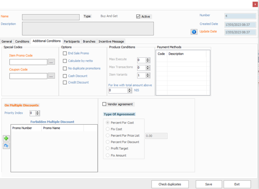Decrease the Item Variants value

point(148,76)
